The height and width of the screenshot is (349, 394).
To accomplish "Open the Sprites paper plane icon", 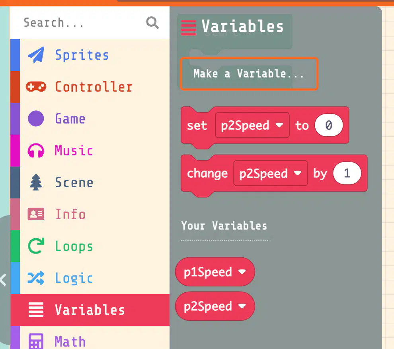I will (x=36, y=55).
